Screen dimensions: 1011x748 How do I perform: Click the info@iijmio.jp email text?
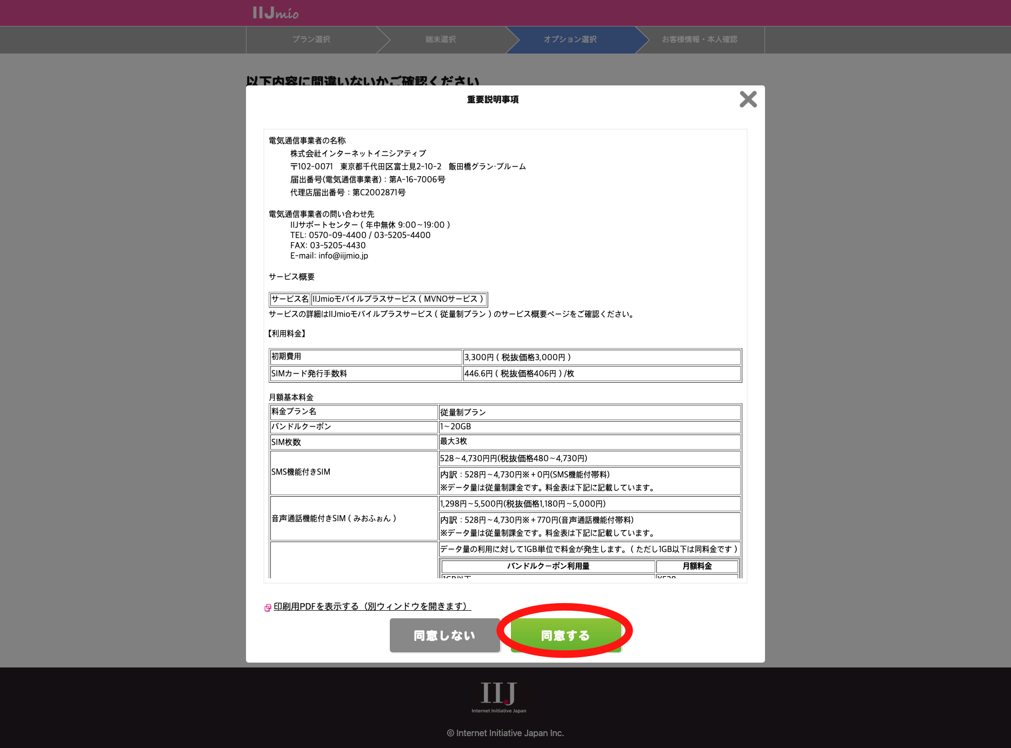(x=343, y=256)
